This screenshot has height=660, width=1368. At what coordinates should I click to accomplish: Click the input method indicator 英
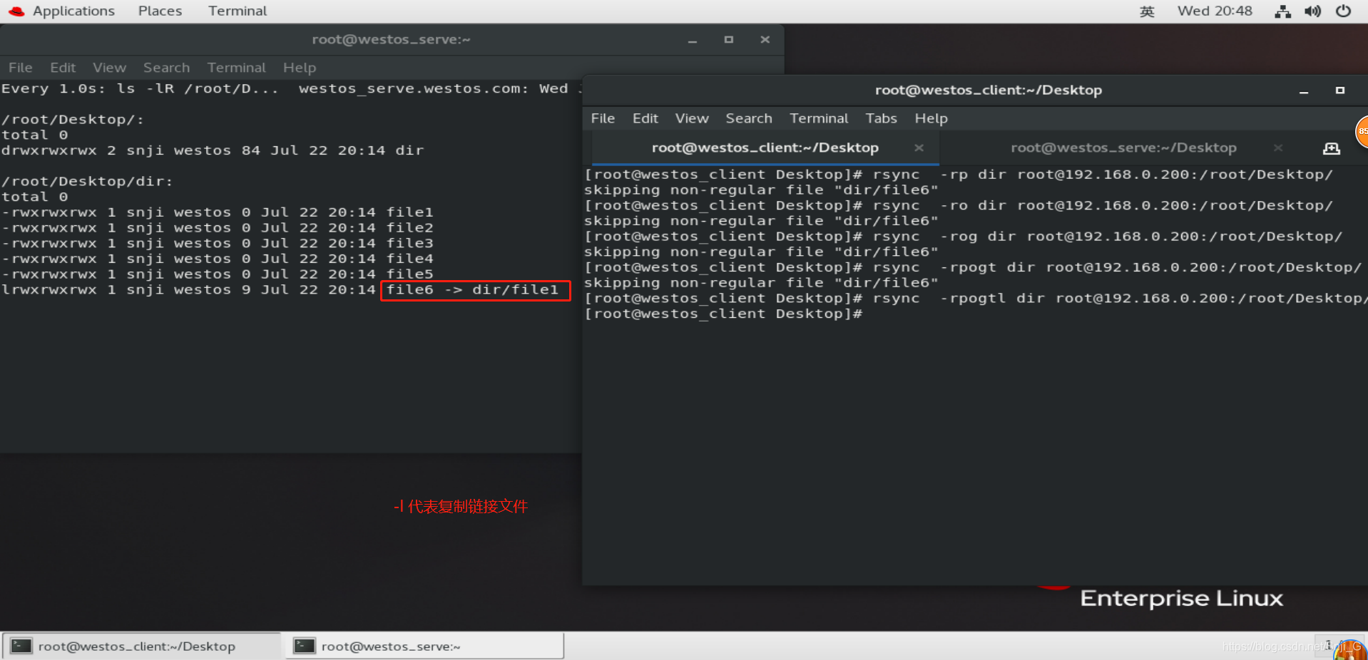pyautogui.click(x=1147, y=11)
